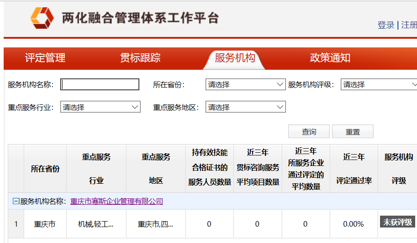The width and height of the screenshot is (417, 243).
Task: Focus the 服务机构名称 text input
Action: click(x=100, y=84)
